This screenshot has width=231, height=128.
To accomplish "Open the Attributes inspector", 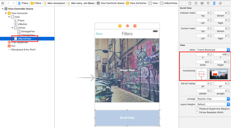I will (208, 3).
